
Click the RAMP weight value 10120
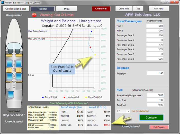click(80, 112)
